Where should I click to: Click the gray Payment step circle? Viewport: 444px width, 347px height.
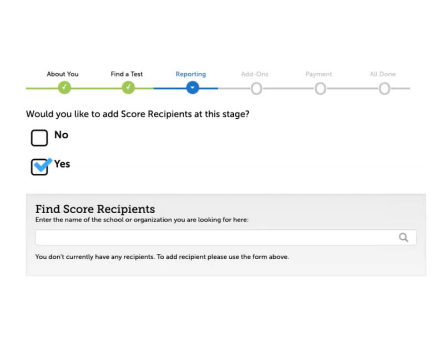[x=320, y=87]
